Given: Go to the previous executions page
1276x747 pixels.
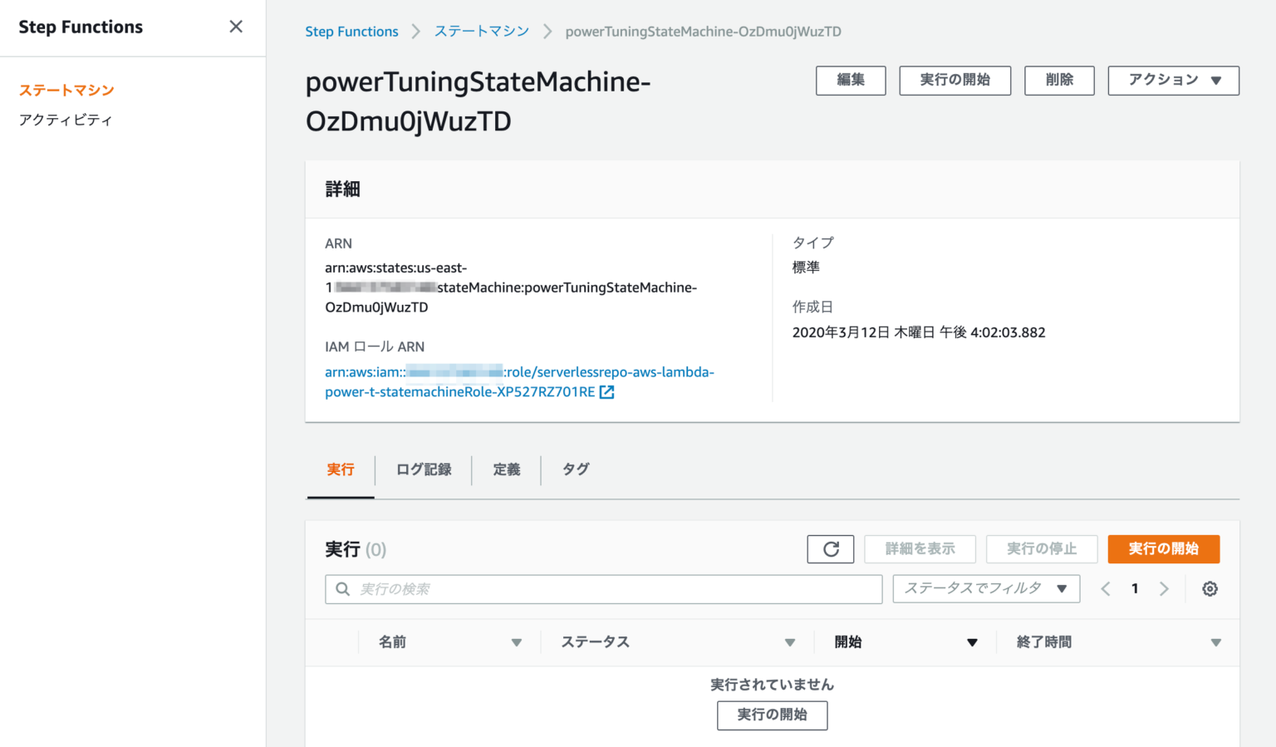Looking at the screenshot, I should (x=1105, y=588).
